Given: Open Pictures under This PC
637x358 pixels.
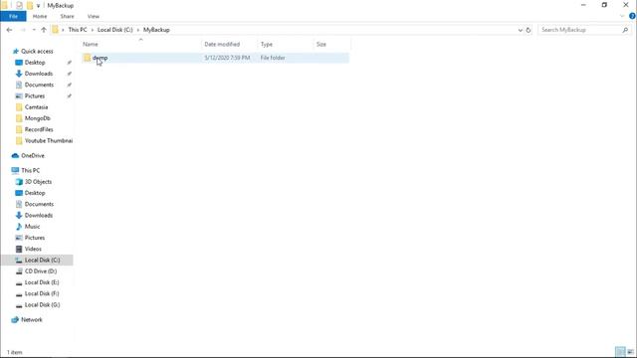Looking at the screenshot, I should point(35,238).
